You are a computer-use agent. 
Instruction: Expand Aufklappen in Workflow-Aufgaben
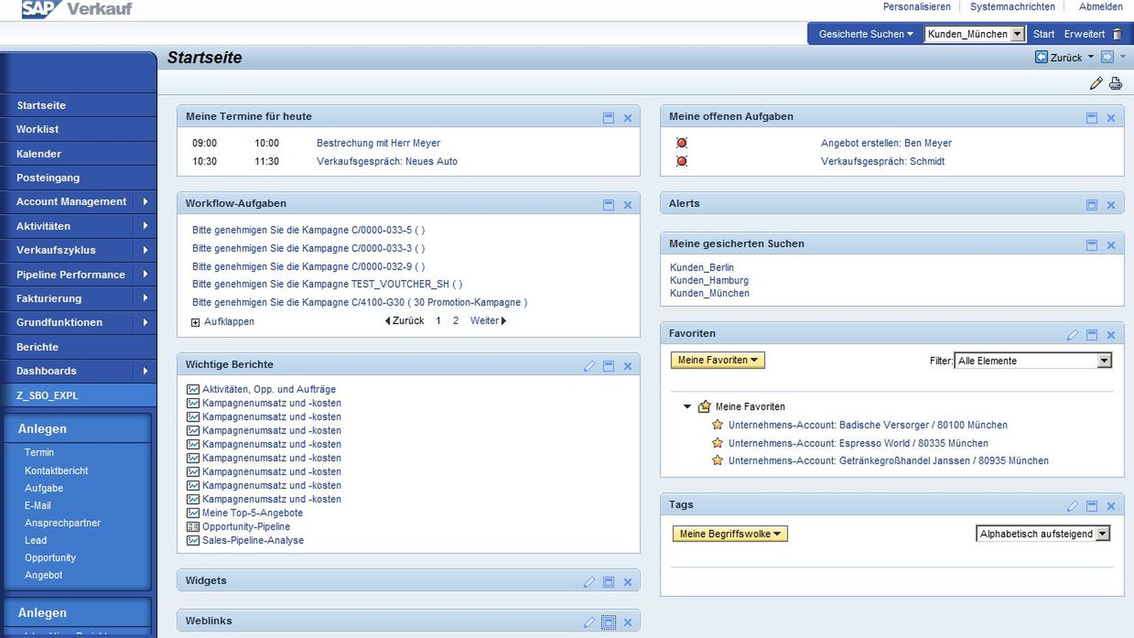(223, 322)
